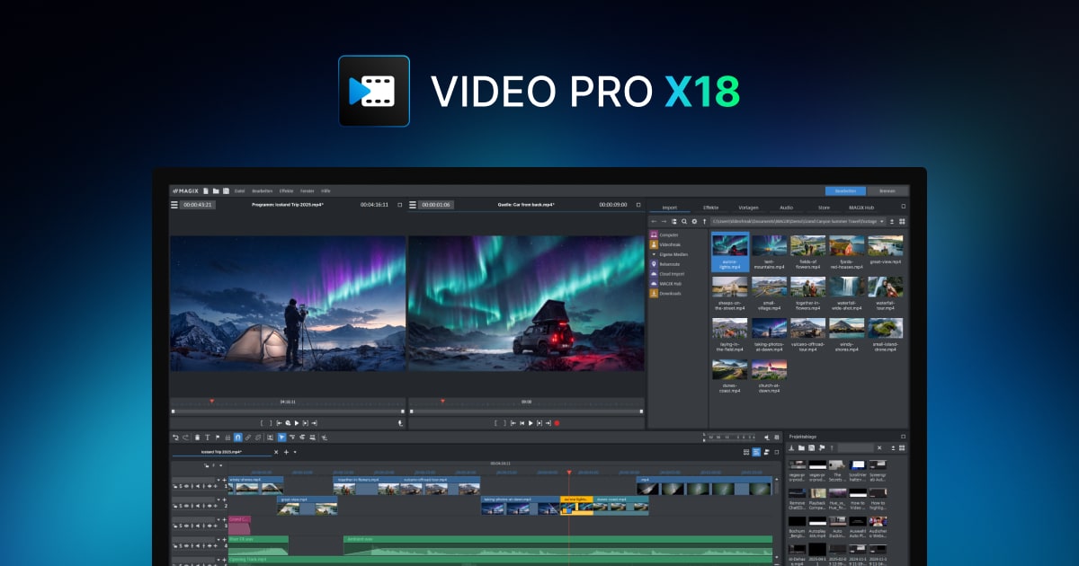The image size is (1079, 566).
Task: Click the red playhead marker in program scrubber
Action: [212, 401]
